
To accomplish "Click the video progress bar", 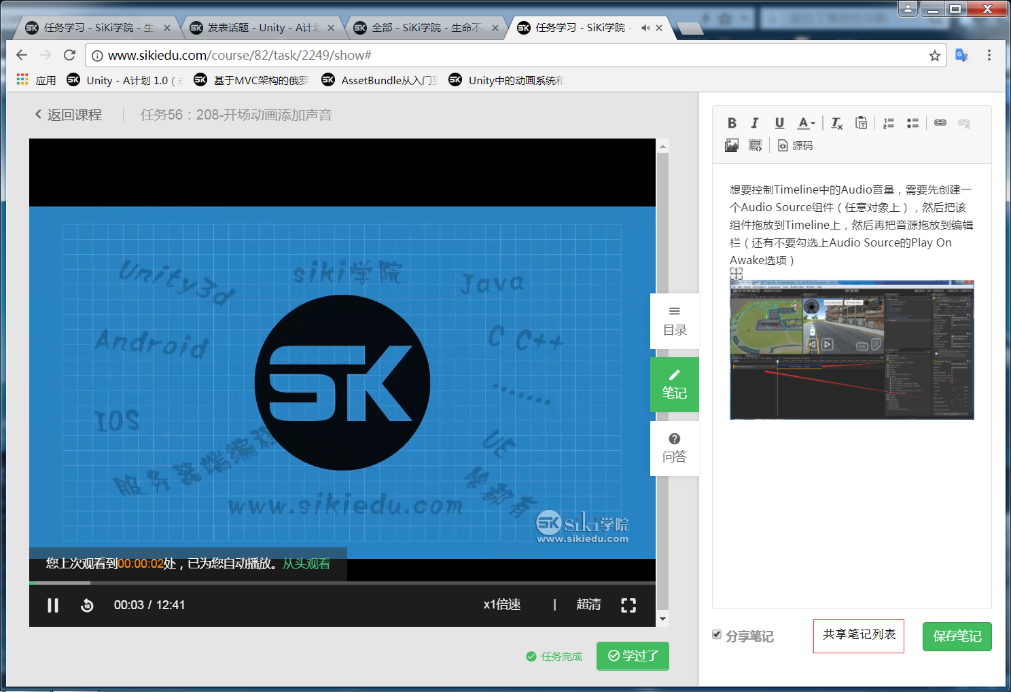I will point(342,583).
